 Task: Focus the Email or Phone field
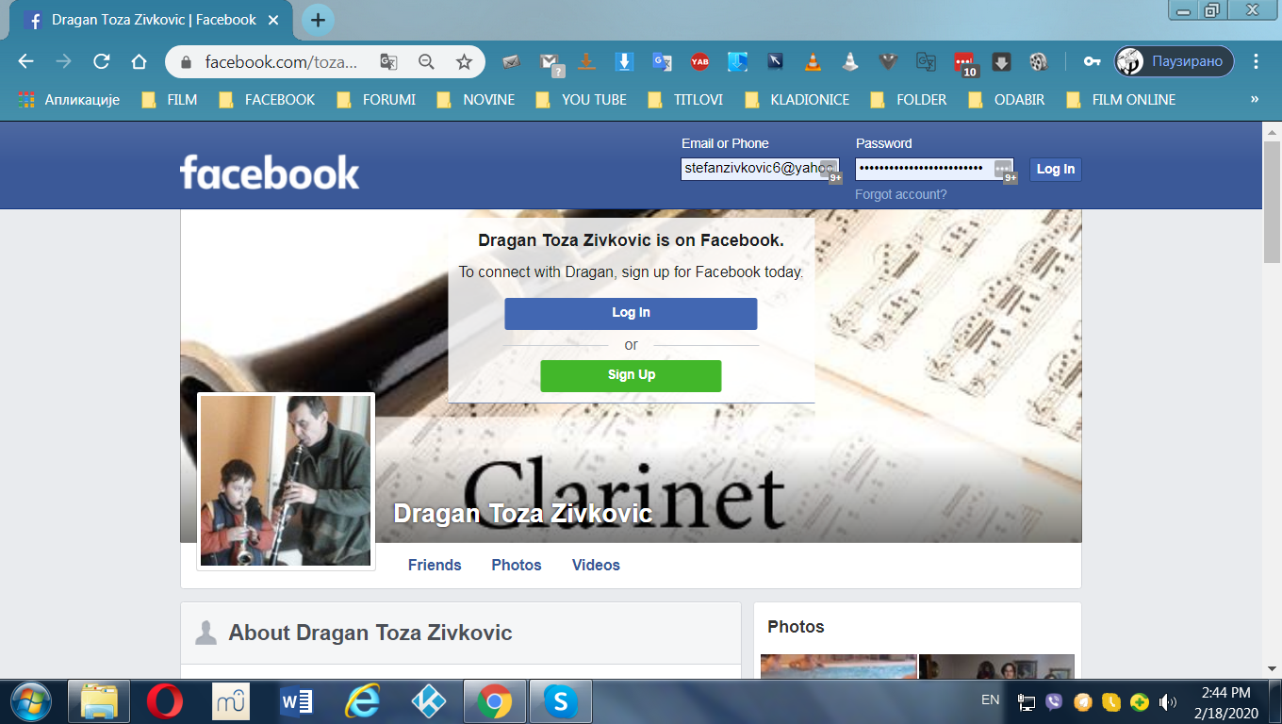pyautogui.click(x=760, y=169)
